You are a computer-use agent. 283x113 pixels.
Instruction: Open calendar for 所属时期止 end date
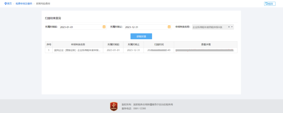(x=169, y=27)
